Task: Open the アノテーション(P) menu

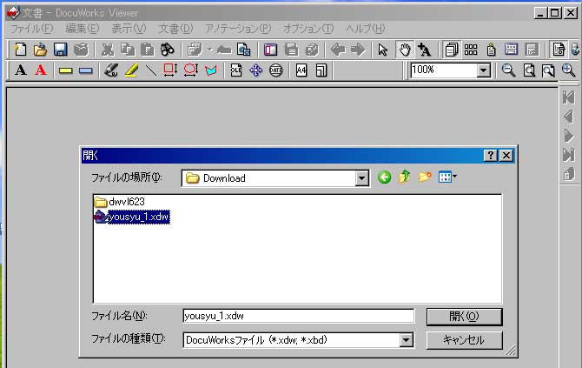Action: pos(238,29)
